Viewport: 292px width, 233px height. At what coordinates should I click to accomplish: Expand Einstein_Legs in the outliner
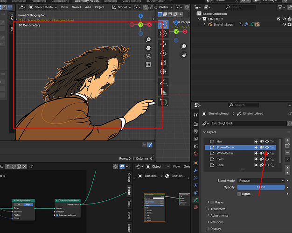click(x=204, y=24)
